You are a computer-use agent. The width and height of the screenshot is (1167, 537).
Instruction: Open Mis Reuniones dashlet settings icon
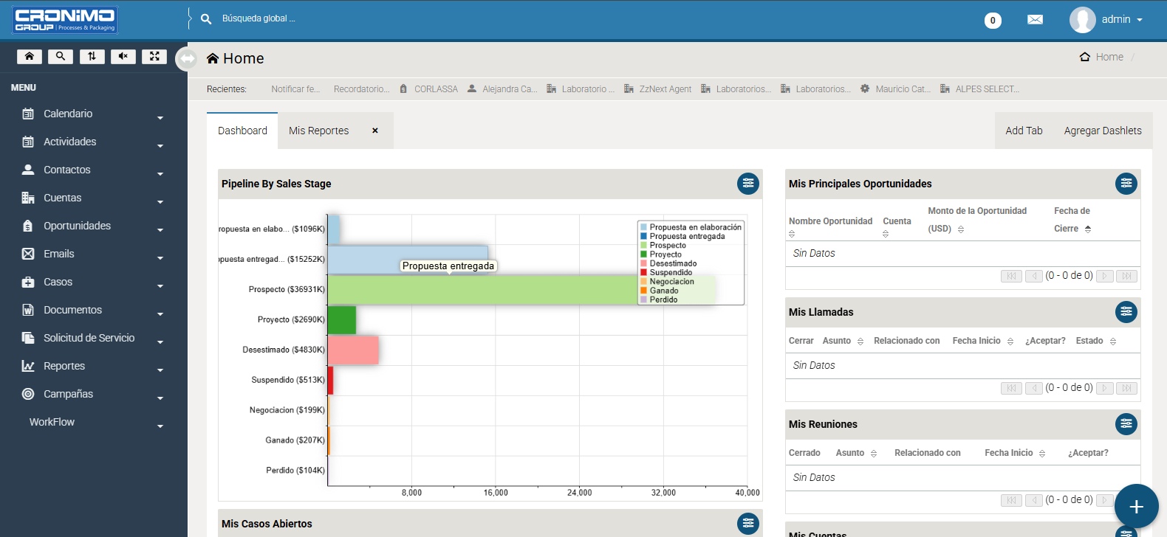click(1126, 424)
